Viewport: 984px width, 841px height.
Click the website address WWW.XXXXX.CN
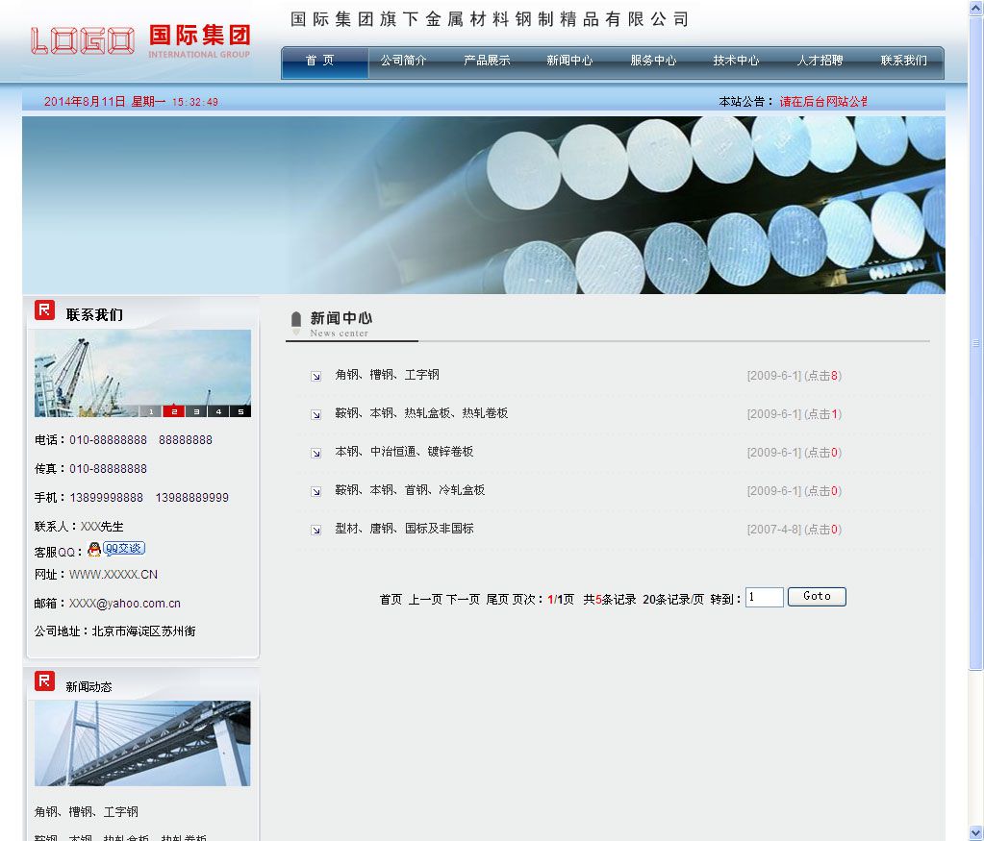point(114,575)
